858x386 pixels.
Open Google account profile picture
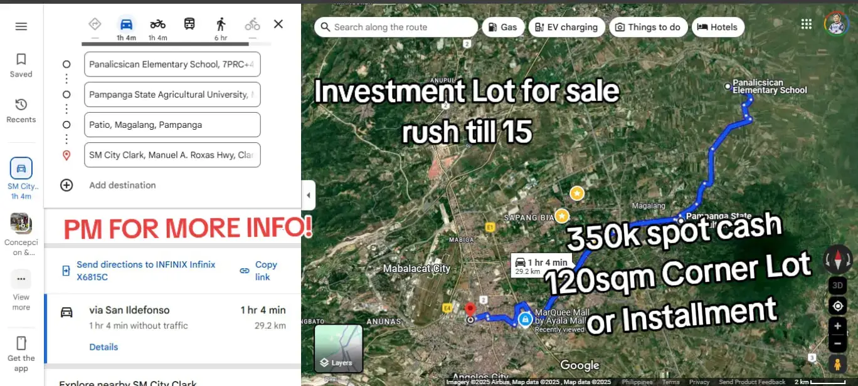pyautogui.click(x=836, y=24)
